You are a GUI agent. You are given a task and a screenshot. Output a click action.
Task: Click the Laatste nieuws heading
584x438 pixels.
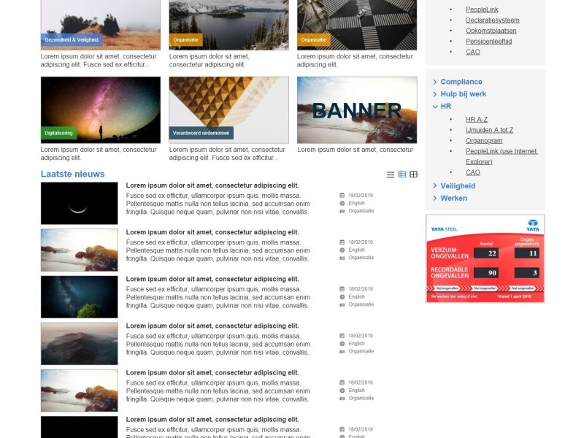click(72, 174)
